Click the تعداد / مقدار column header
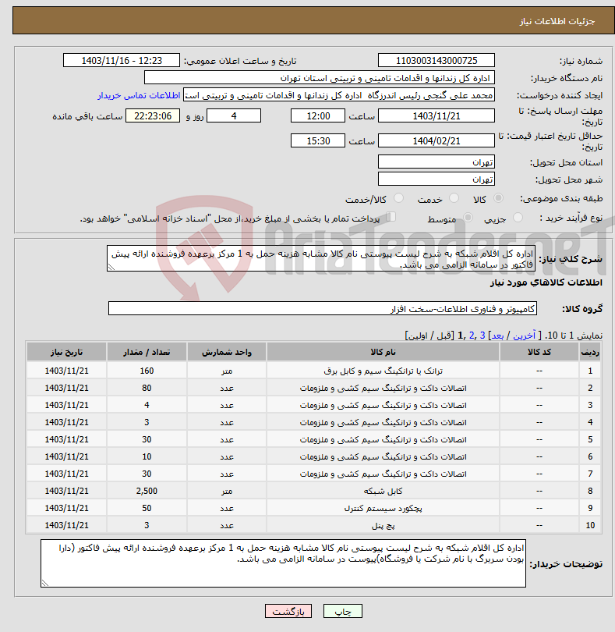Screen dimensions: 615x632 point(147,352)
